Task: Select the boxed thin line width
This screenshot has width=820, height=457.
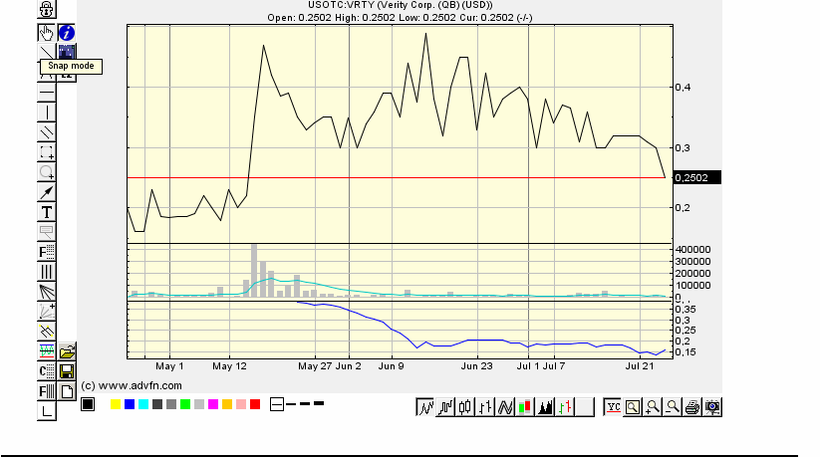Action: pos(277,404)
